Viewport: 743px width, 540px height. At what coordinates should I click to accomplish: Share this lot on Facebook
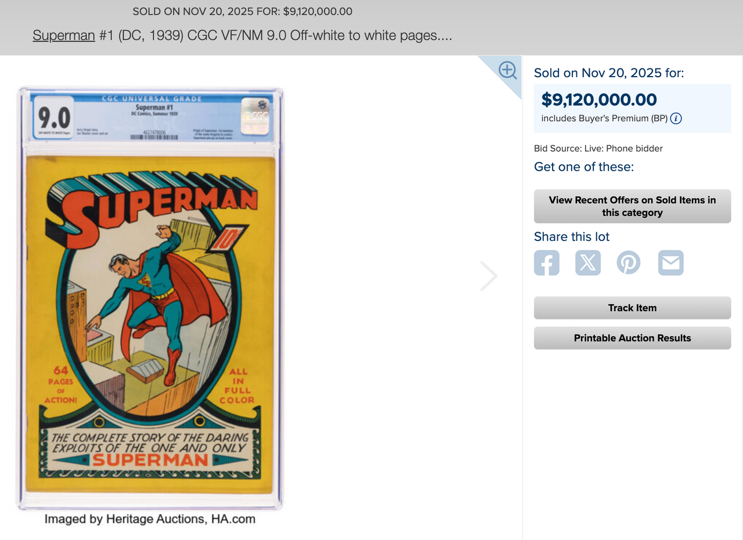[x=547, y=263]
